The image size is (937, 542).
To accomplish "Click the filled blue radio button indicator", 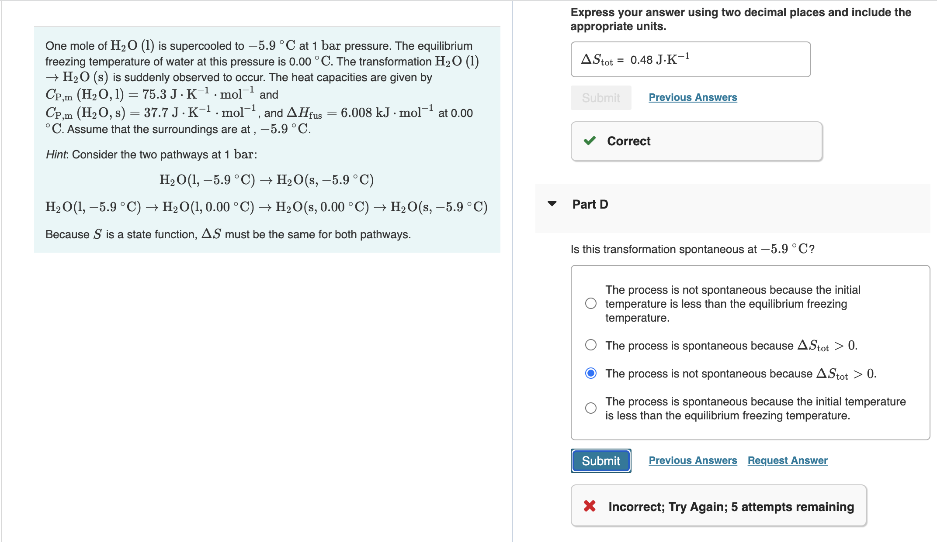I will pyautogui.click(x=590, y=374).
